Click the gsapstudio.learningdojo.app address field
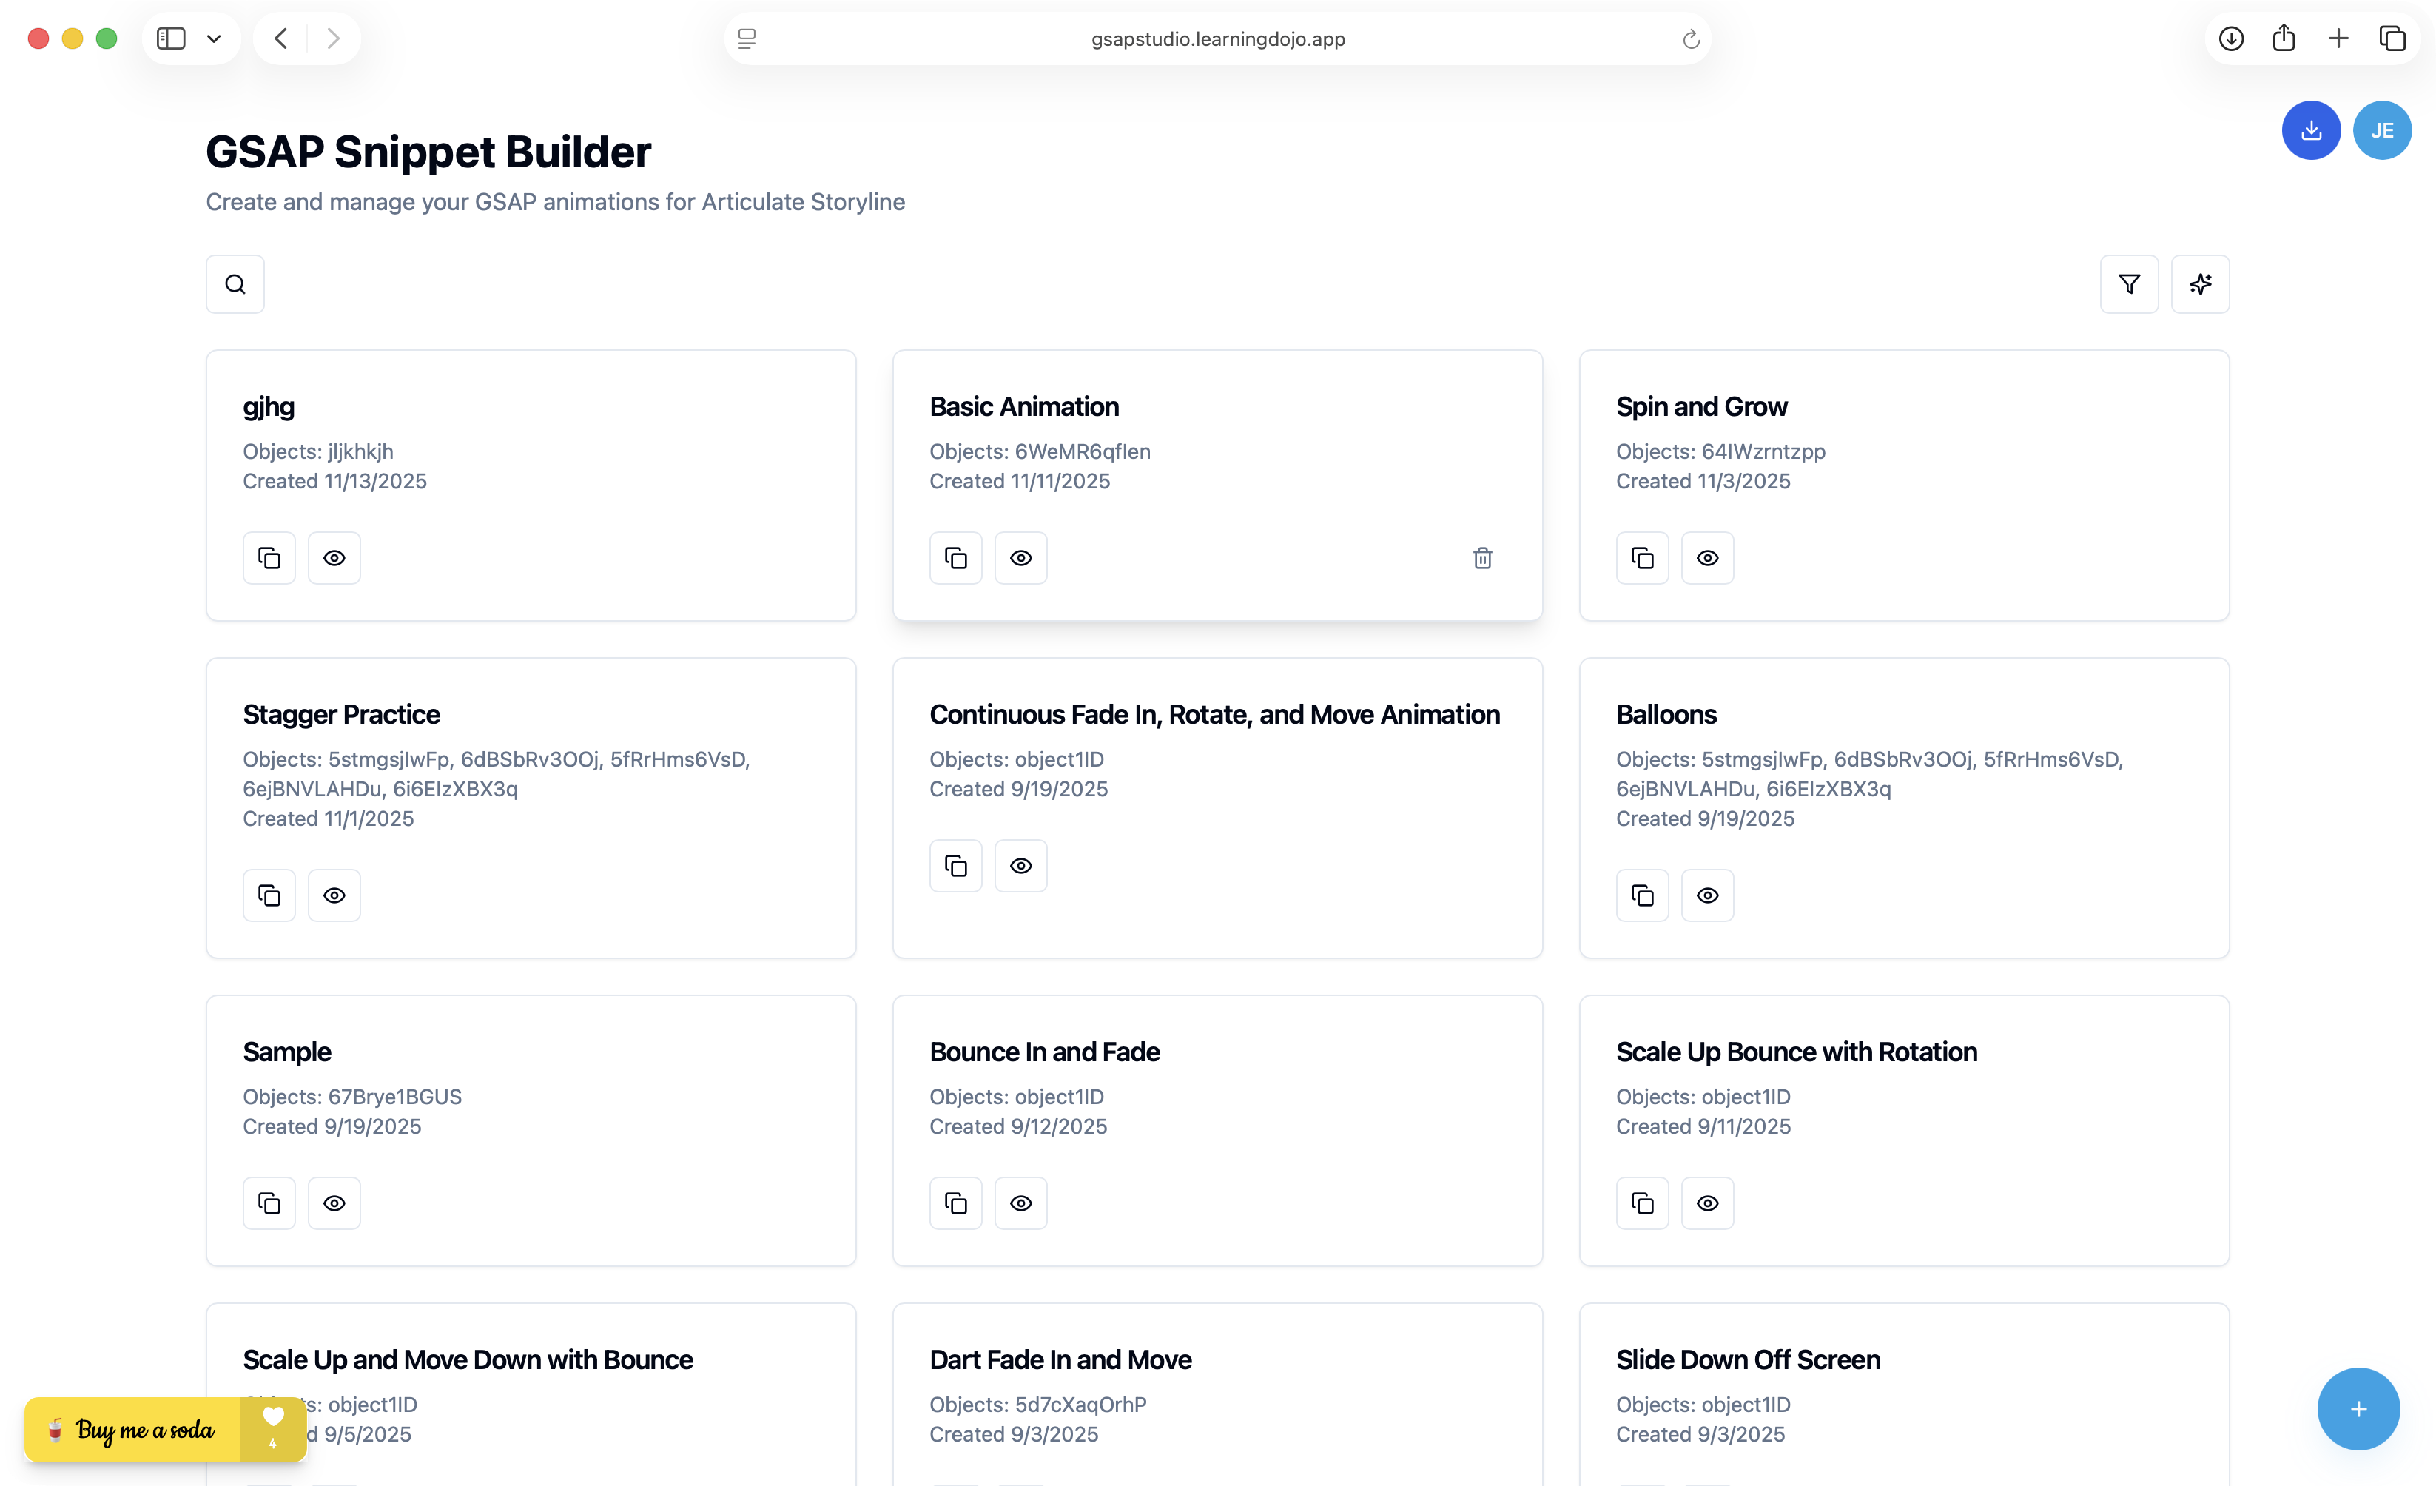 (x=1217, y=39)
